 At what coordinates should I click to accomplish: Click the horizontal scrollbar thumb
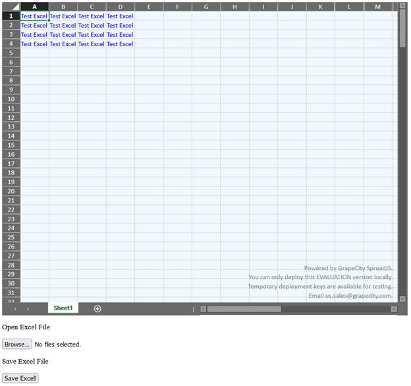244,309
